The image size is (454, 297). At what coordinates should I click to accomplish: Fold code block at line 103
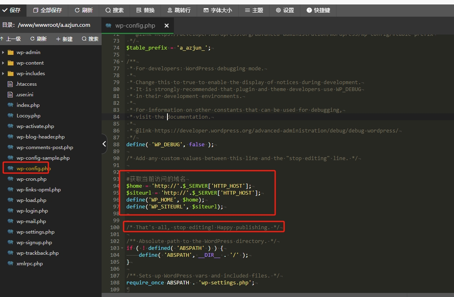tap(122, 248)
